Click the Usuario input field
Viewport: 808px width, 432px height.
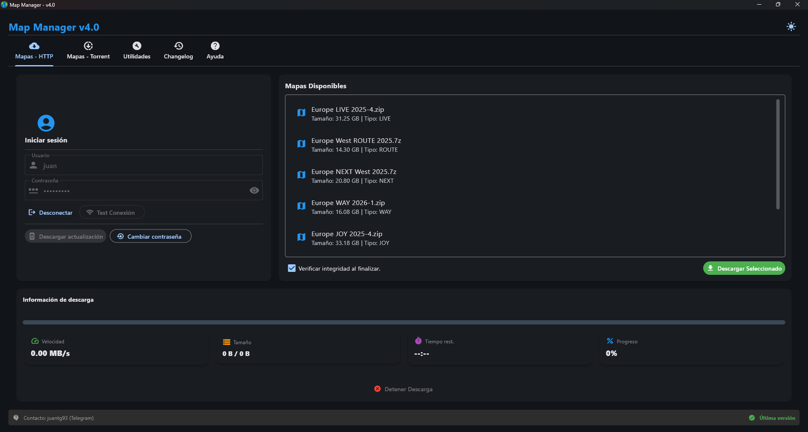coord(147,166)
